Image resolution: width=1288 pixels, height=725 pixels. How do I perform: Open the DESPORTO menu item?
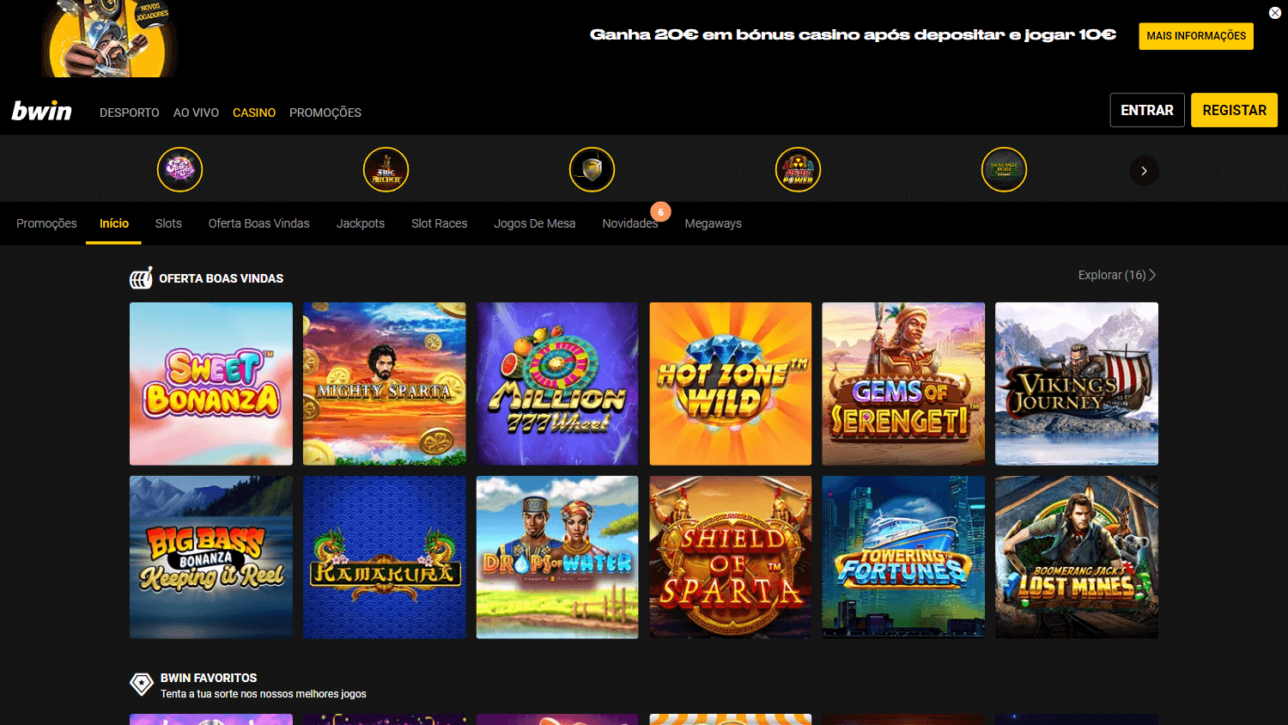coord(129,113)
